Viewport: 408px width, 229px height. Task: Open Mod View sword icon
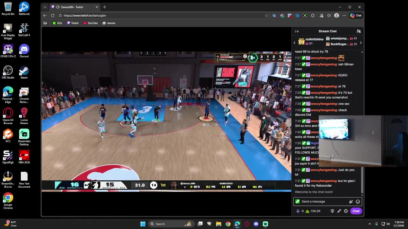click(339, 211)
